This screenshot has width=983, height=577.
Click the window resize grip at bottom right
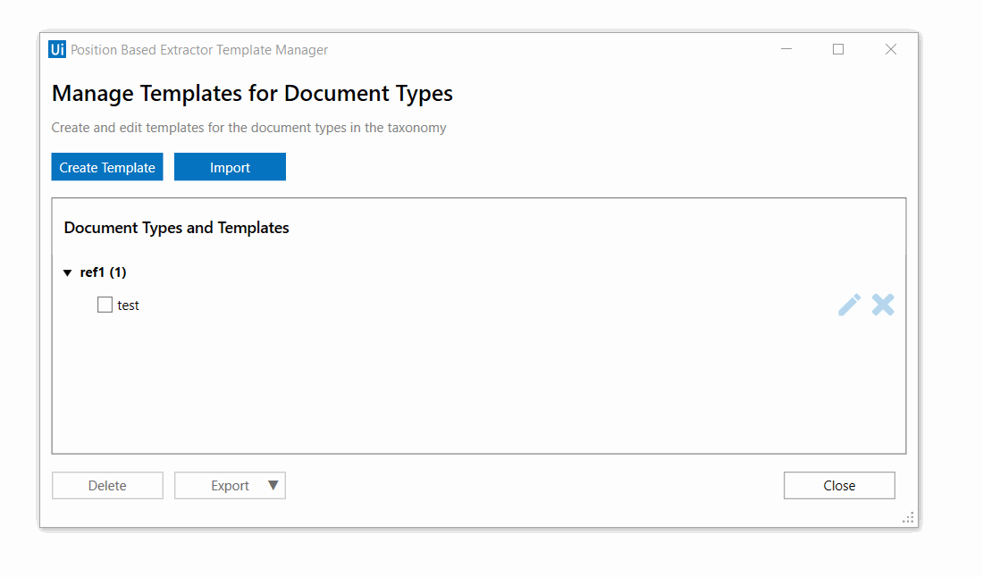[908, 517]
